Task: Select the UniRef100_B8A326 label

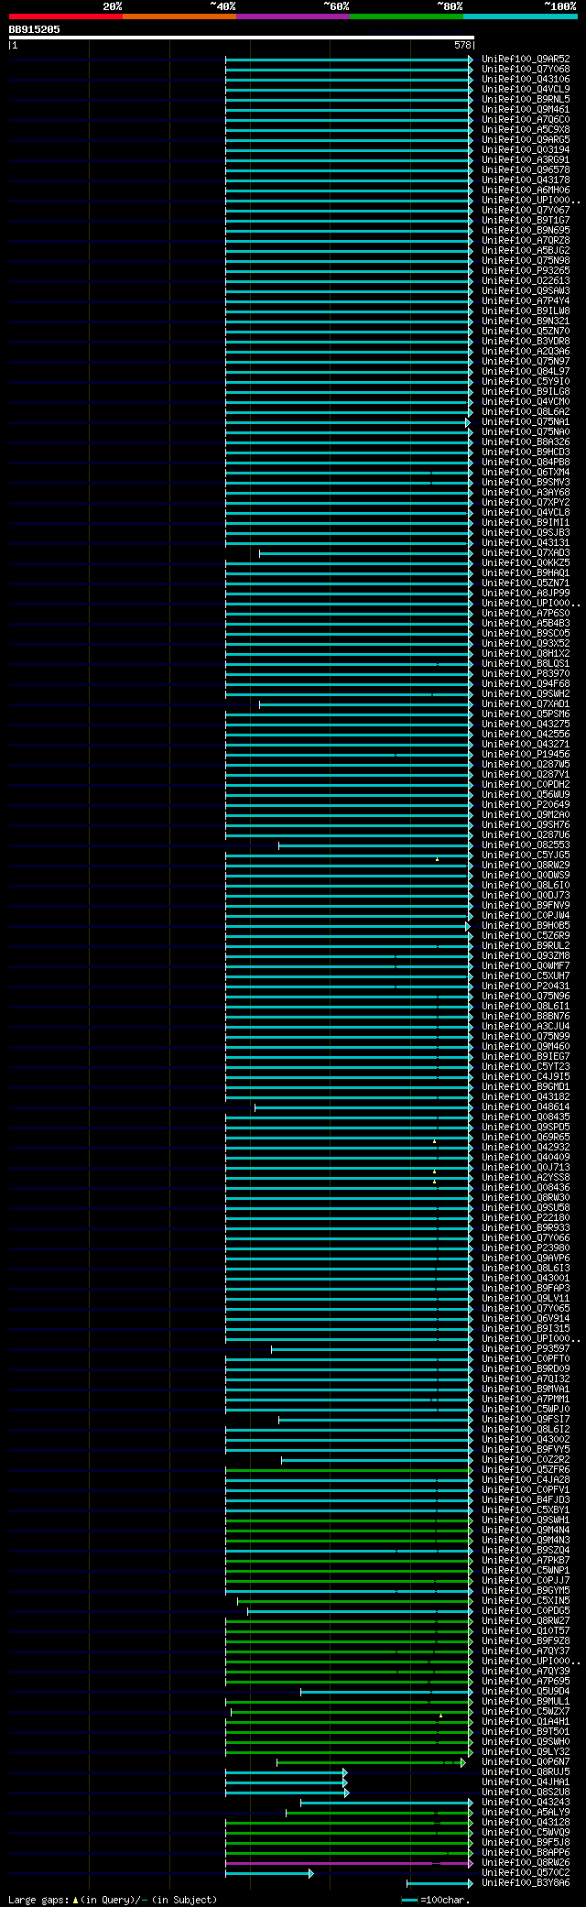Action: [x=526, y=441]
